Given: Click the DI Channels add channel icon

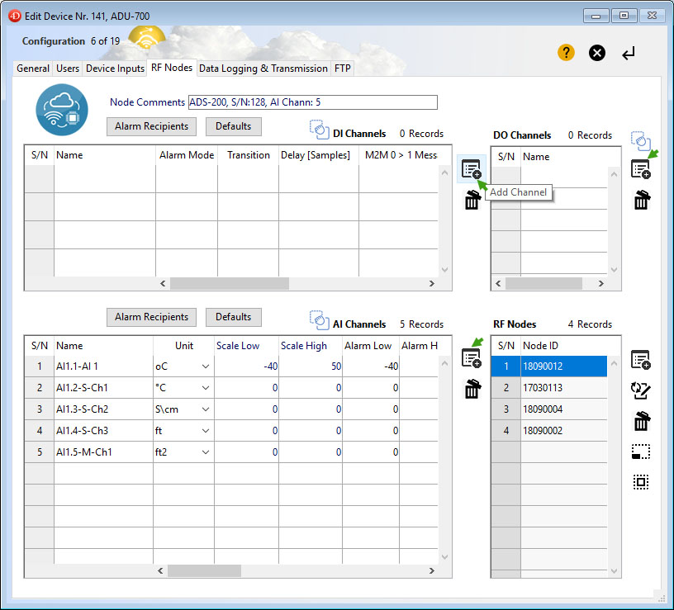Looking at the screenshot, I should [471, 169].
